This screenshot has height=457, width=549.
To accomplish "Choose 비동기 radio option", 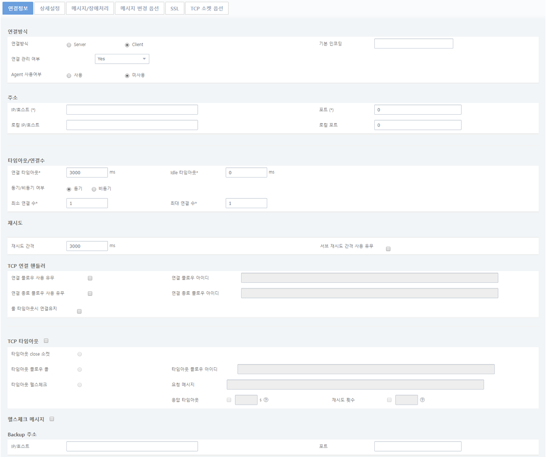I will [94, 189].
